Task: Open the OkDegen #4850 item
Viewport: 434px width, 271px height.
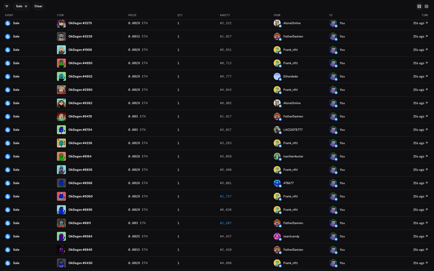Action: (80, 63)
